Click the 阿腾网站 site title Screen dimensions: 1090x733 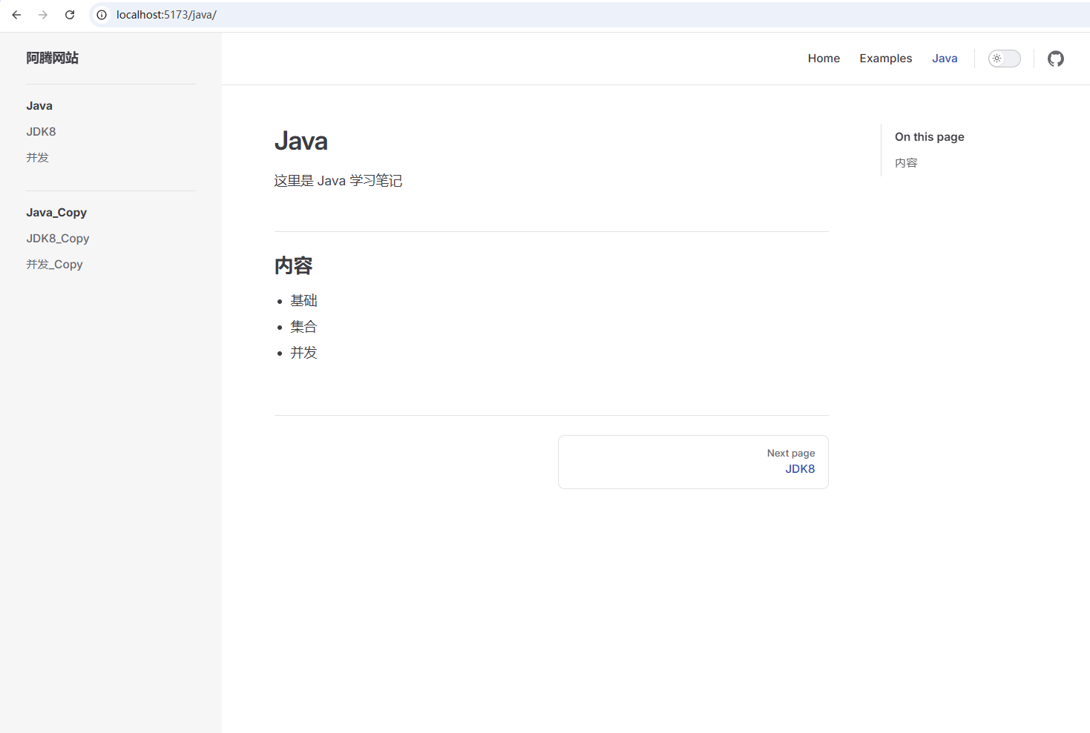click(x=52, y=58)
